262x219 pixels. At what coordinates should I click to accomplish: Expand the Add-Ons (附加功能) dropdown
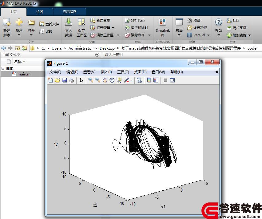point(249,35)
